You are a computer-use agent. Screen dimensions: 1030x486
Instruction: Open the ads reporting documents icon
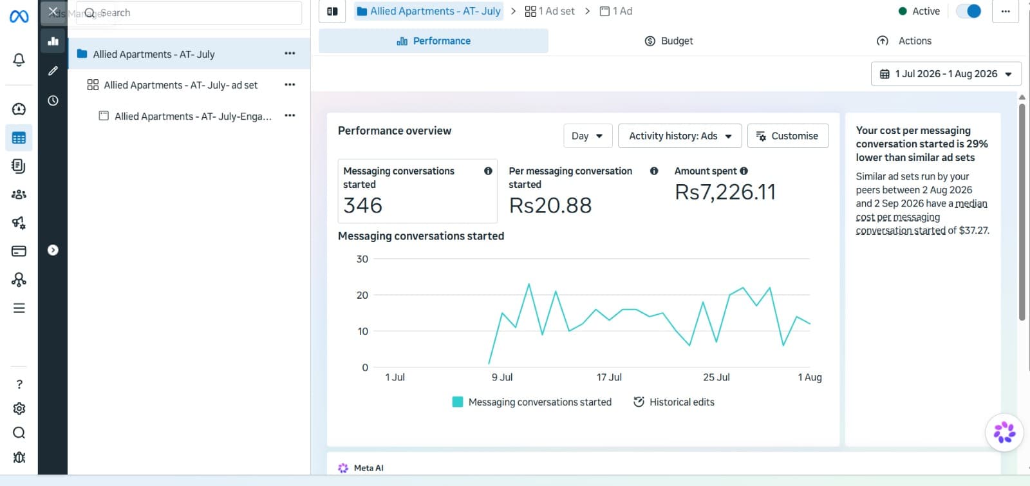(x=19, y=166)
